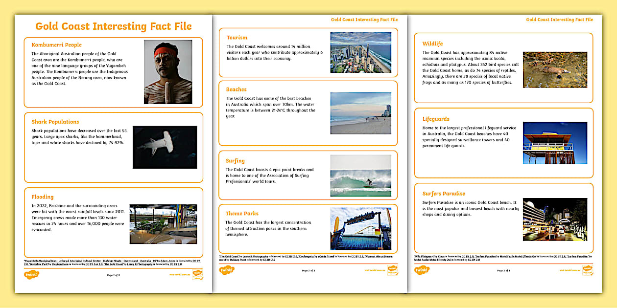Click the Surfing wave photo

tap(361, 176)
